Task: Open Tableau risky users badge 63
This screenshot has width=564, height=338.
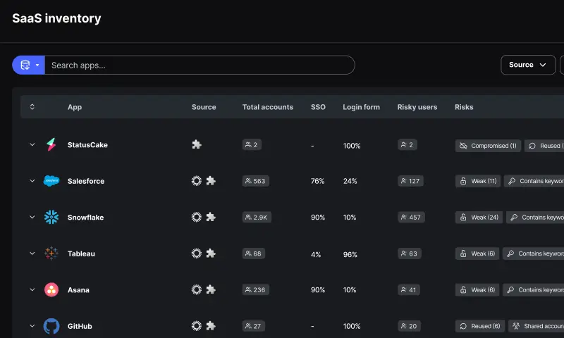Action: click(410, 254)
